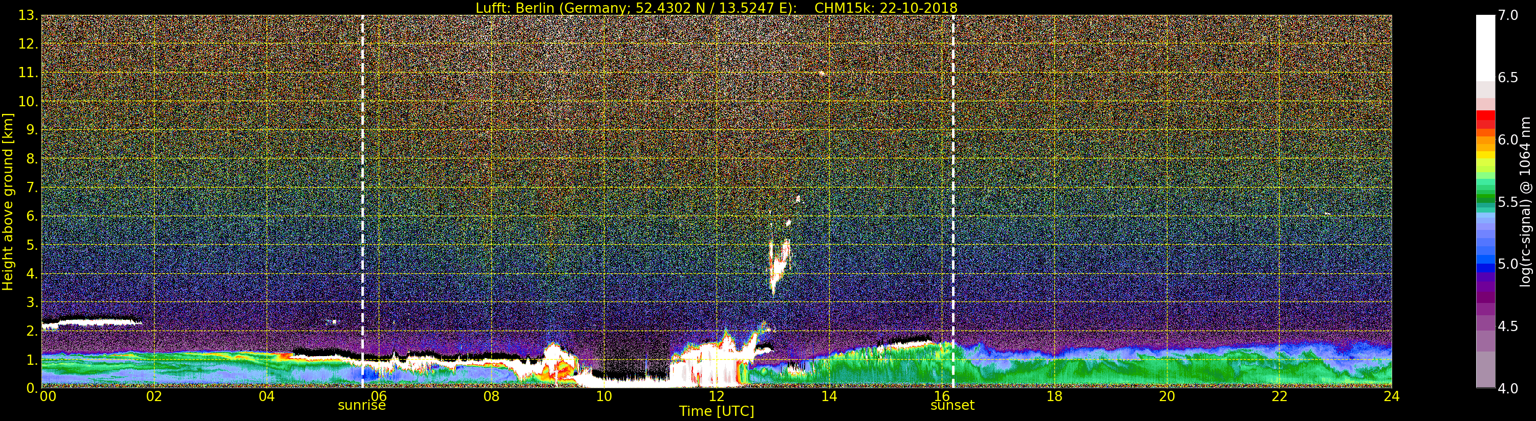Click the red band of the colorbar
This screenshot has width=1536, height=421.
(x=1485, y=119)
